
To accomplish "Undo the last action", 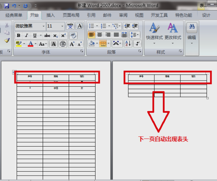I will [14, 6].
